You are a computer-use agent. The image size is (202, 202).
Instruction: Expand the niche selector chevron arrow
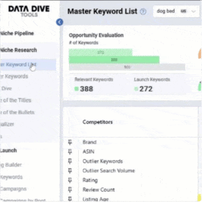click(x=194, y=11)
